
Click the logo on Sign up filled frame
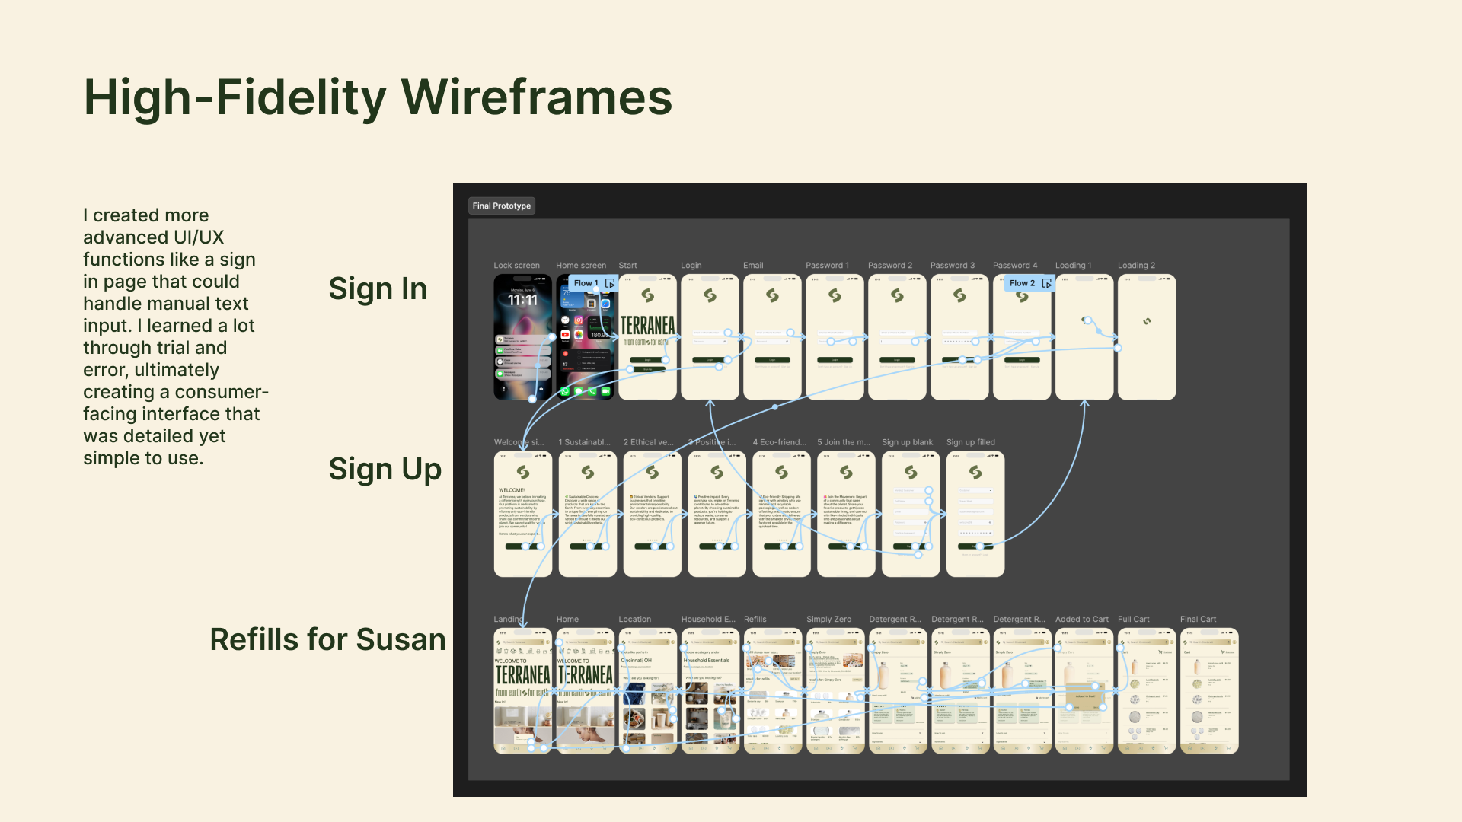pyautogui.click(x=975, y=473)
